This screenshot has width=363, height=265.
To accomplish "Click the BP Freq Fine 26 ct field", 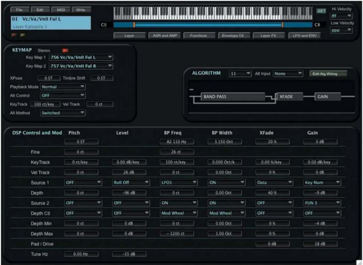I will click(177, 152).
